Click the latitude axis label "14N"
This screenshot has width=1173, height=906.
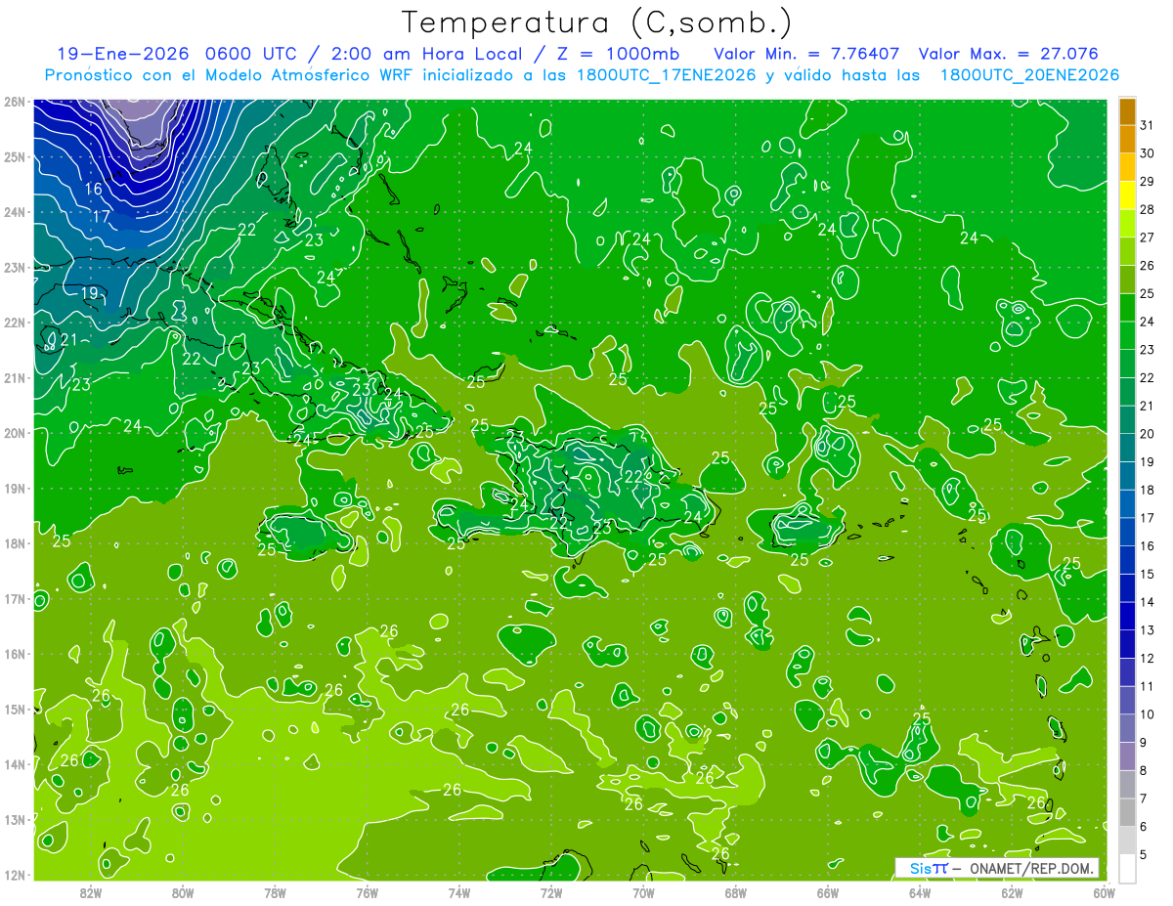click(14, 764)
